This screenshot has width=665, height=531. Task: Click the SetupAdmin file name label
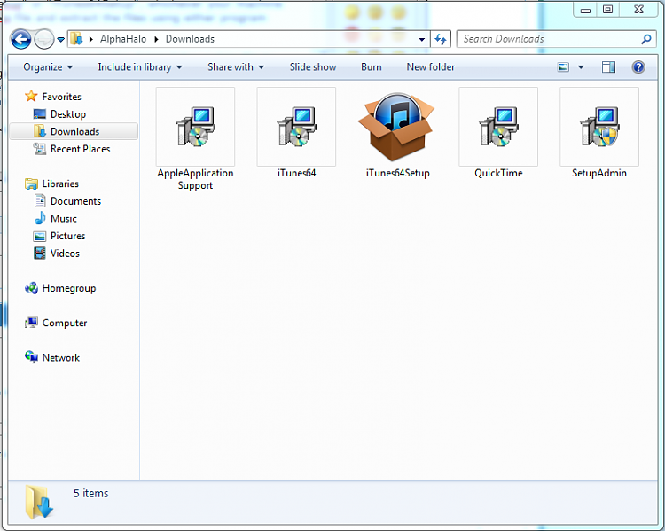pos(599,173)
